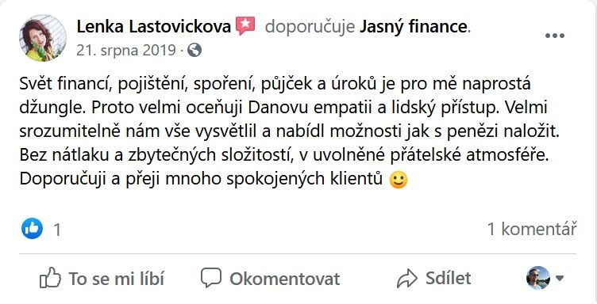Select the Okomentovat comment button
Viewport: 597px width, 304px height.
pyautogui.click(x=271, y=278)
